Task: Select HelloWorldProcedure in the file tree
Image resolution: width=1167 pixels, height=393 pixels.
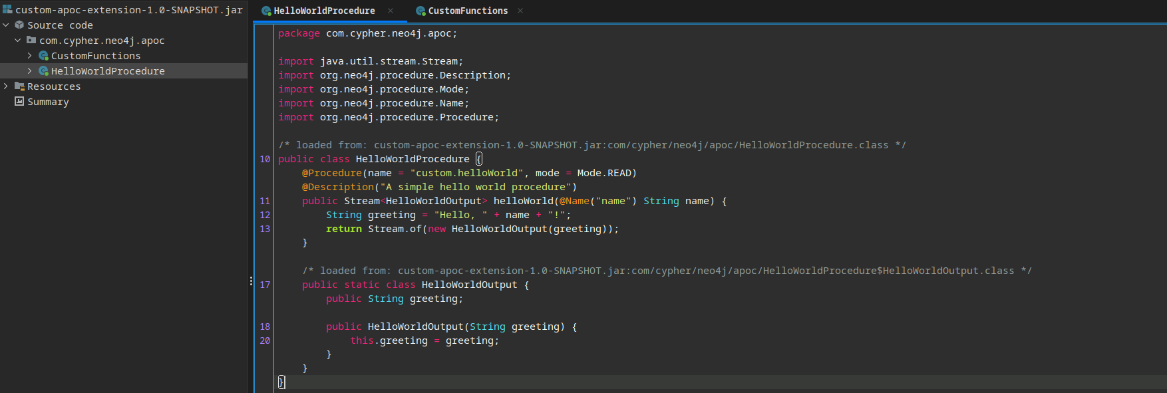Action: pyautogui.click(x=108, y=71)
